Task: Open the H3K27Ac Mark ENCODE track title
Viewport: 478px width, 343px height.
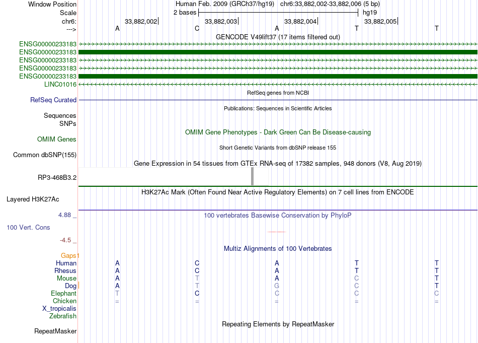Action: [x=278, y=192]
